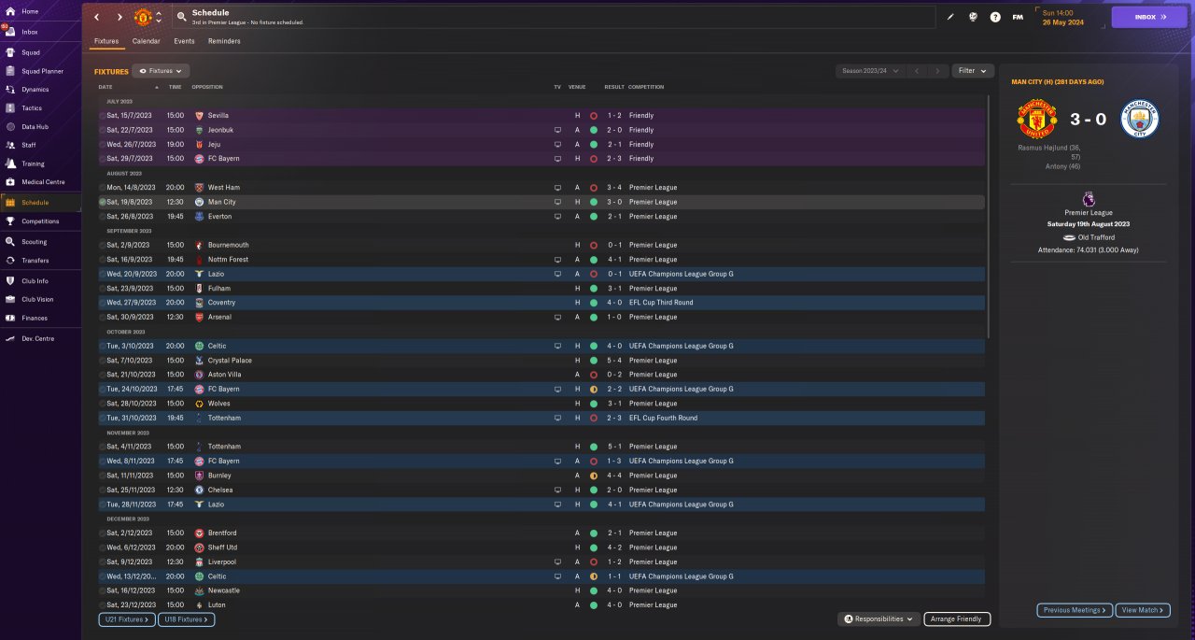Select the West Ham fixture row circle

(x=102, y=188)
